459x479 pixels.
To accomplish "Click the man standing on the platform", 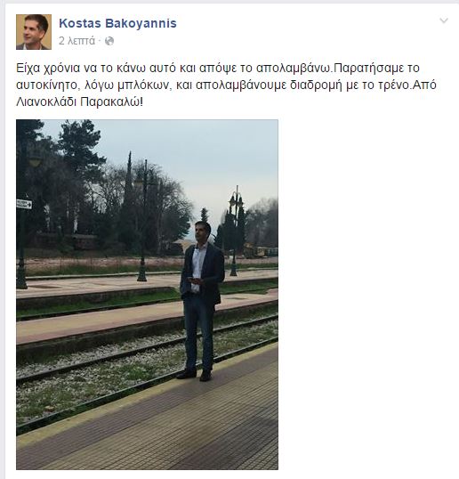I will coord(201,301).
